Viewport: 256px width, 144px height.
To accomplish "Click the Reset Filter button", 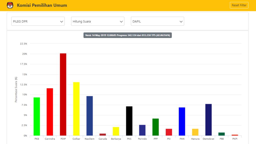I will (x=239, y=5).
